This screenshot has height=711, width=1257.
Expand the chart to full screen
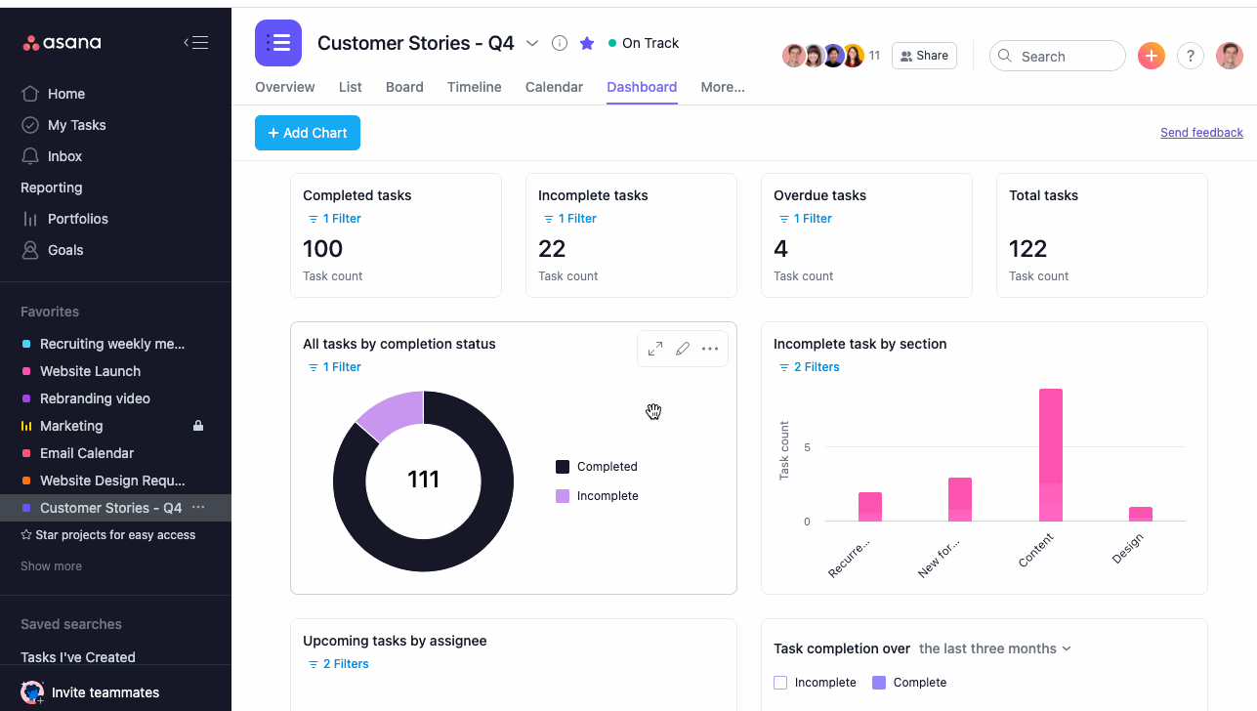tap(655, 349)
